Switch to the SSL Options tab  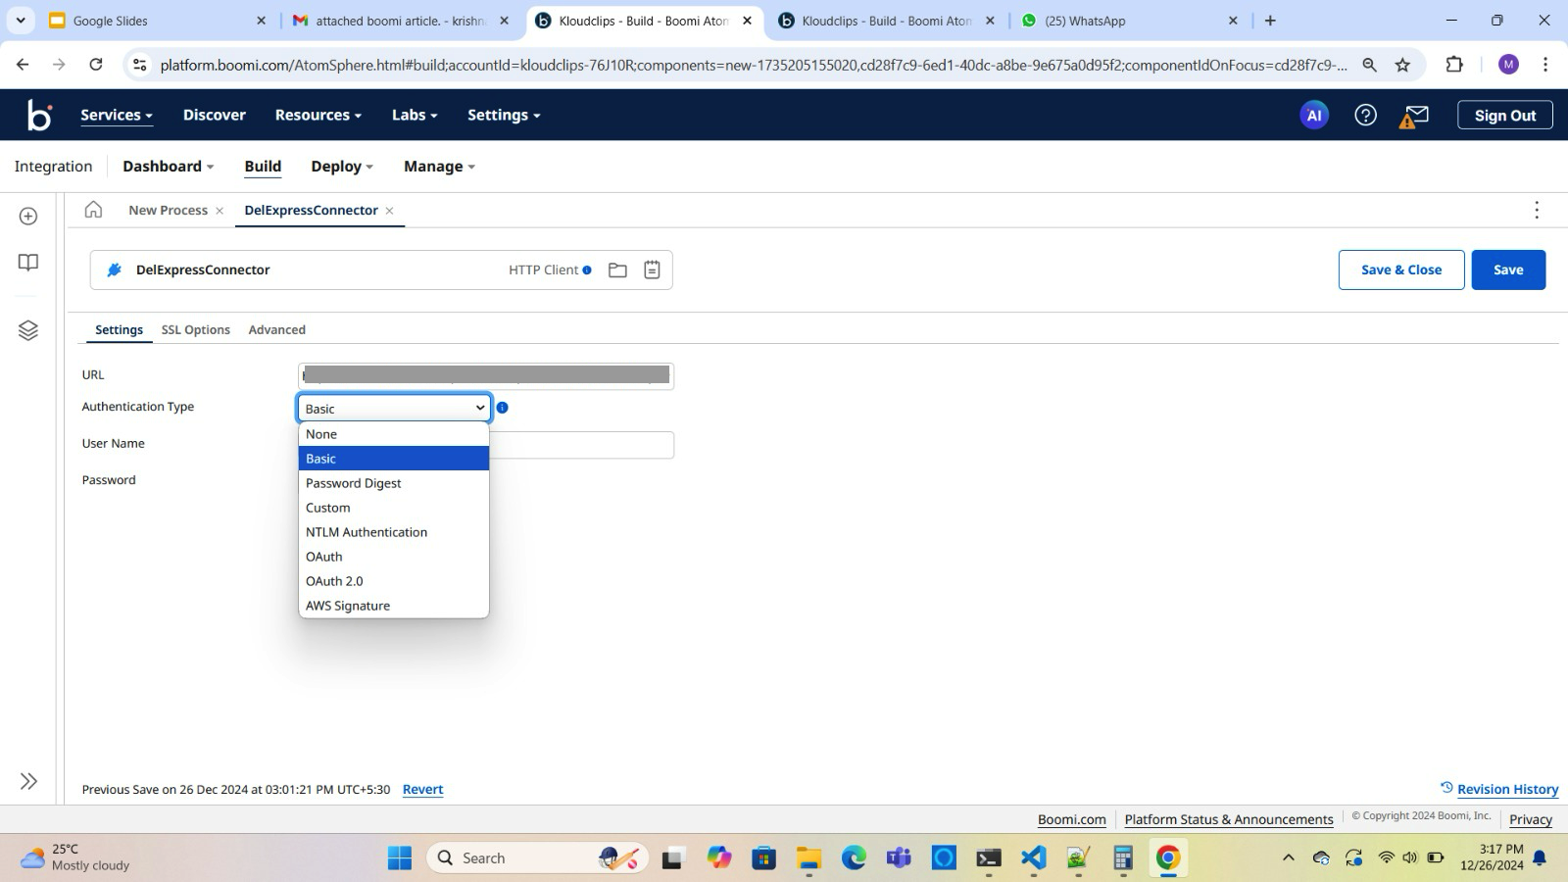(195, 329)
